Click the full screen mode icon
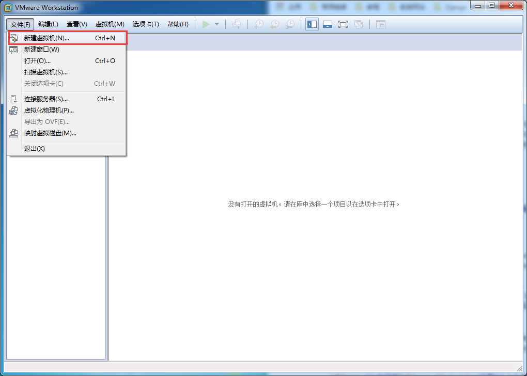 tap(343, 24)
